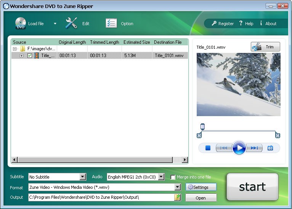The width and height of the screenshot is (292, 209).
Task: Click the Trim button
Action: (x=265, y=47)
